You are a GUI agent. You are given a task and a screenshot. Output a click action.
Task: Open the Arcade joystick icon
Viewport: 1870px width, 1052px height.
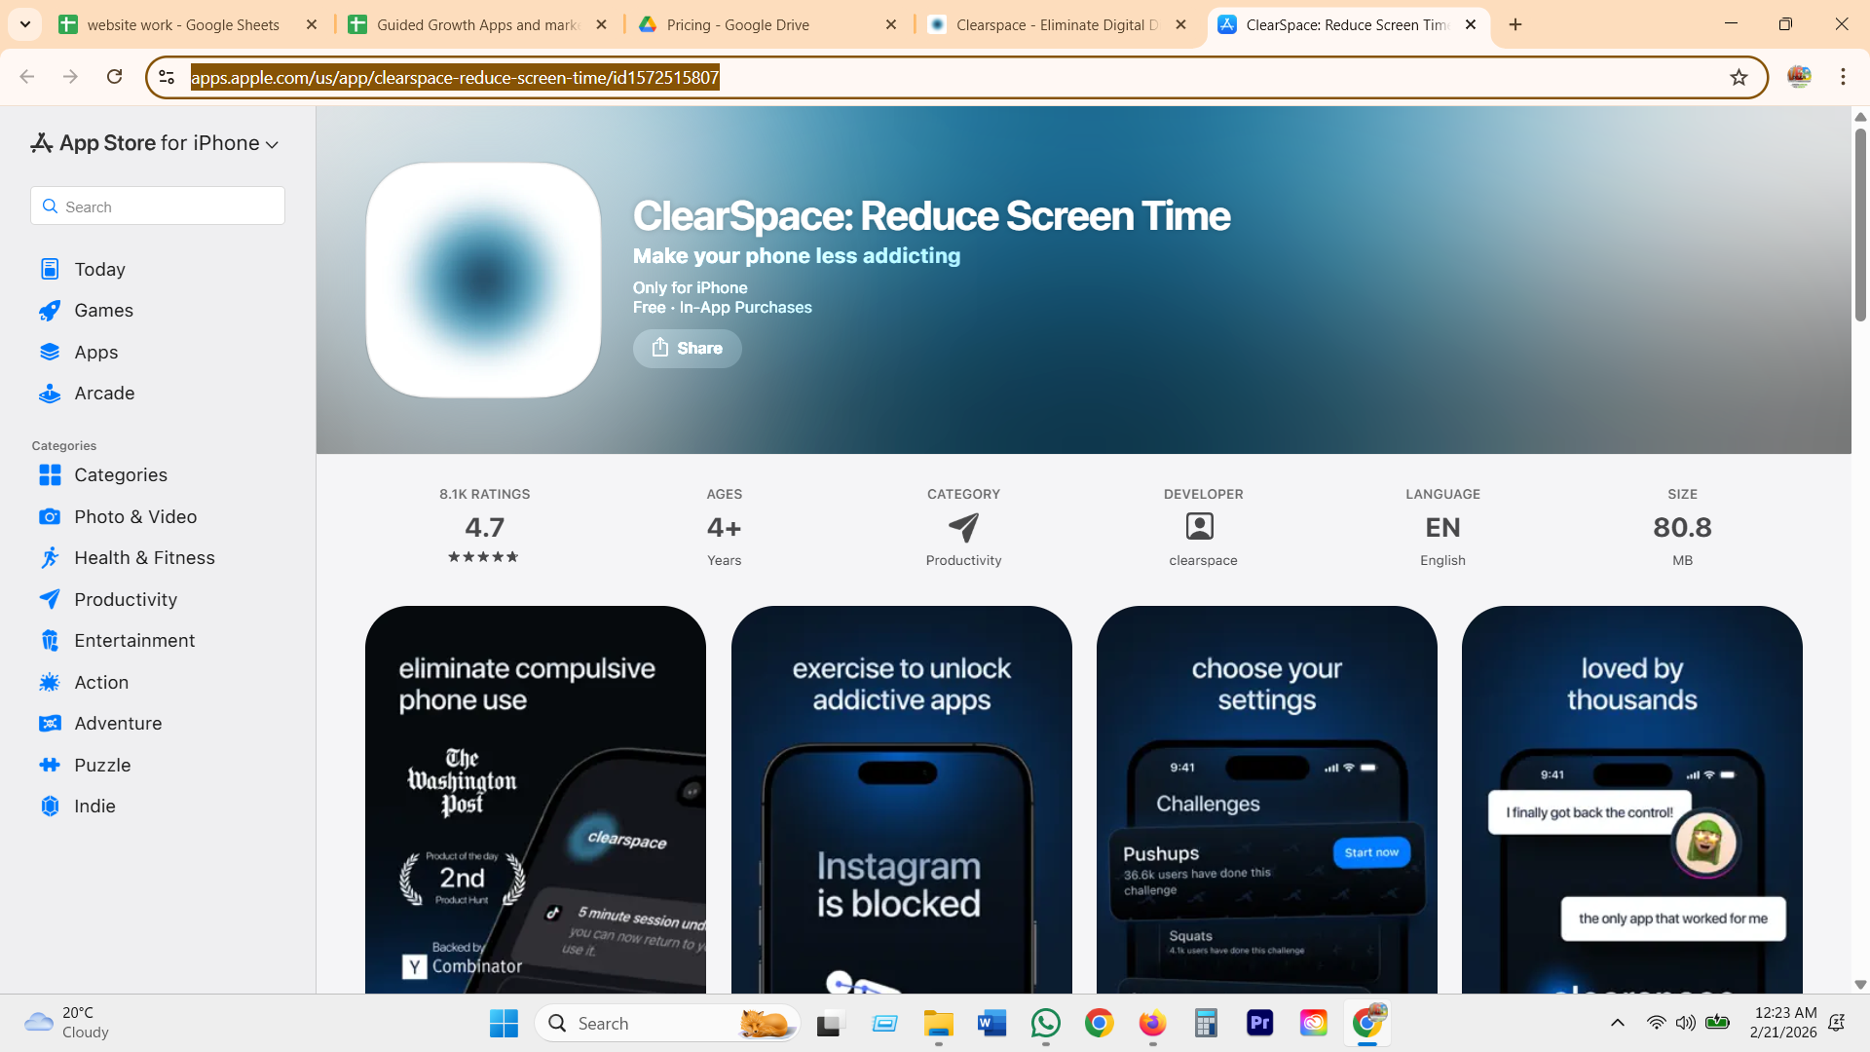coord(50,394)
